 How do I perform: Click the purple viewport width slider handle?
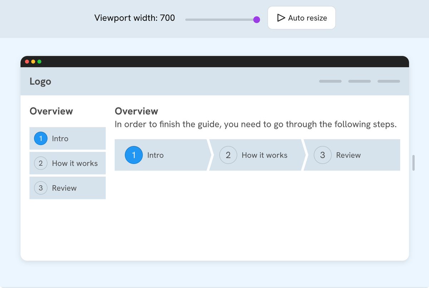point(256,20)
